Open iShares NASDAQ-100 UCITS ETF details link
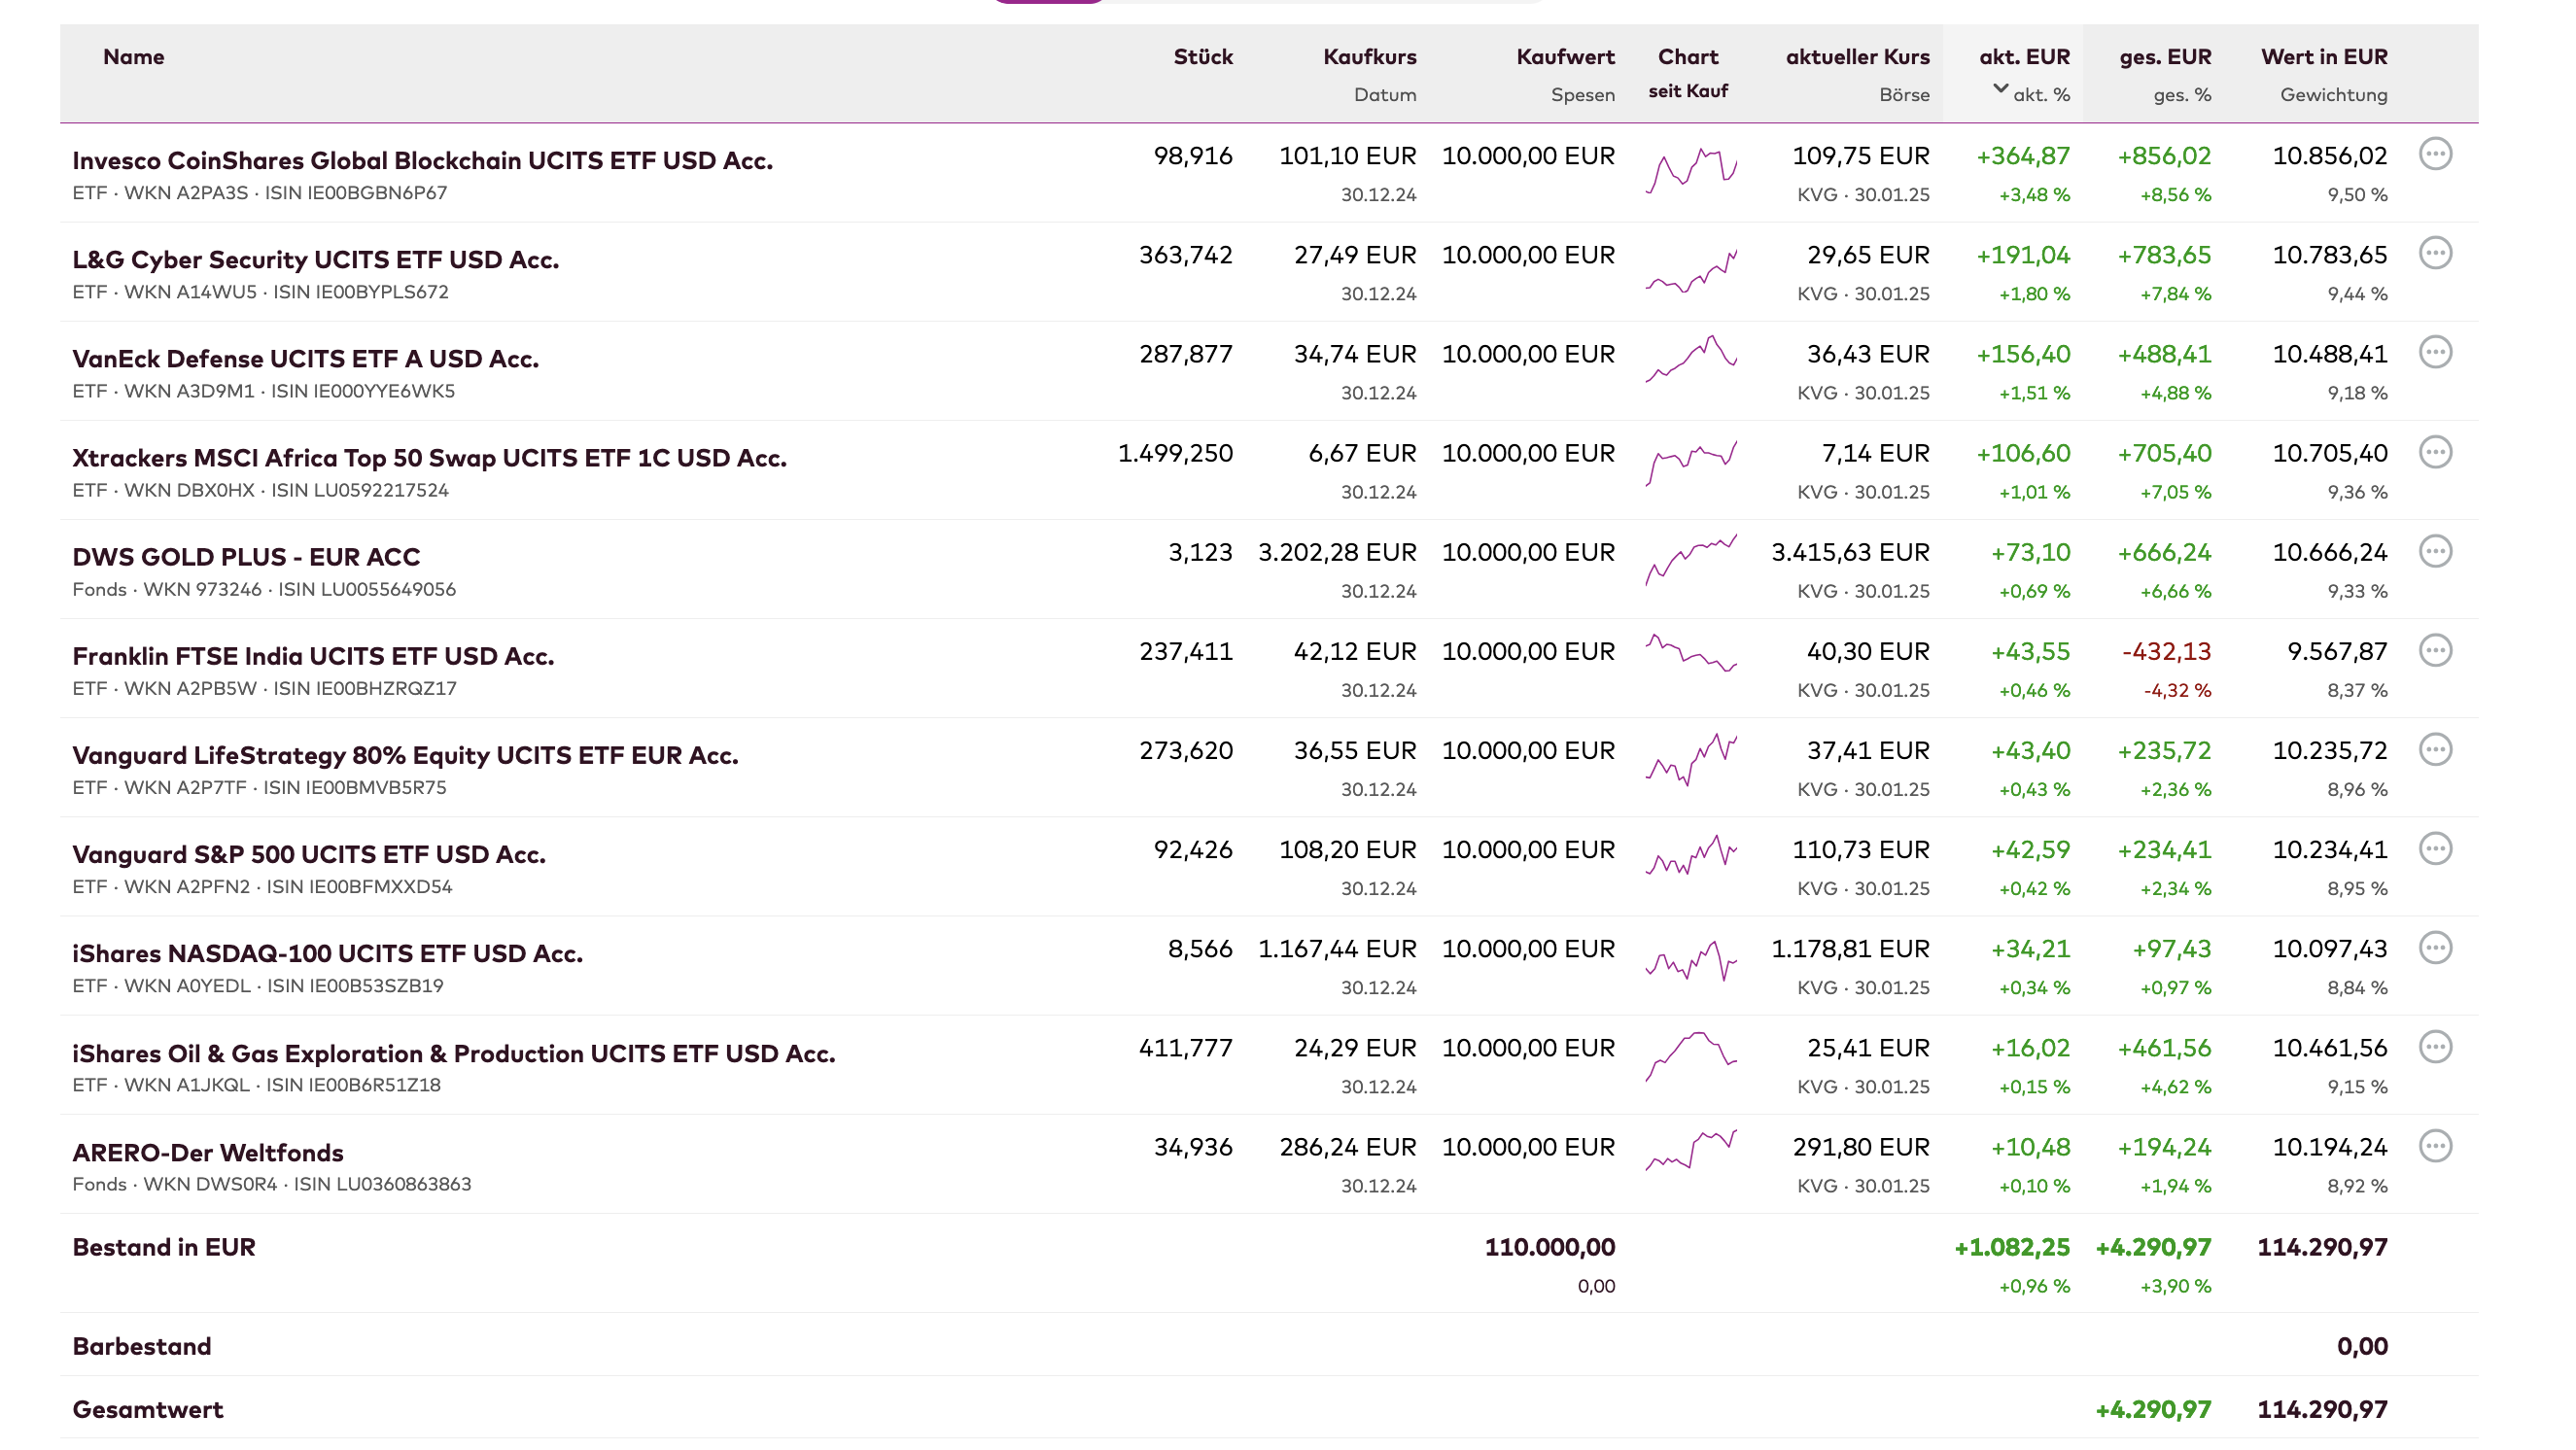The height and width of the screenshot is (1450, 2576). click(327, 953)
